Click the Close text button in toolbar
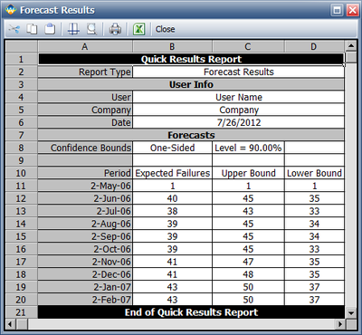 point(165,29)
